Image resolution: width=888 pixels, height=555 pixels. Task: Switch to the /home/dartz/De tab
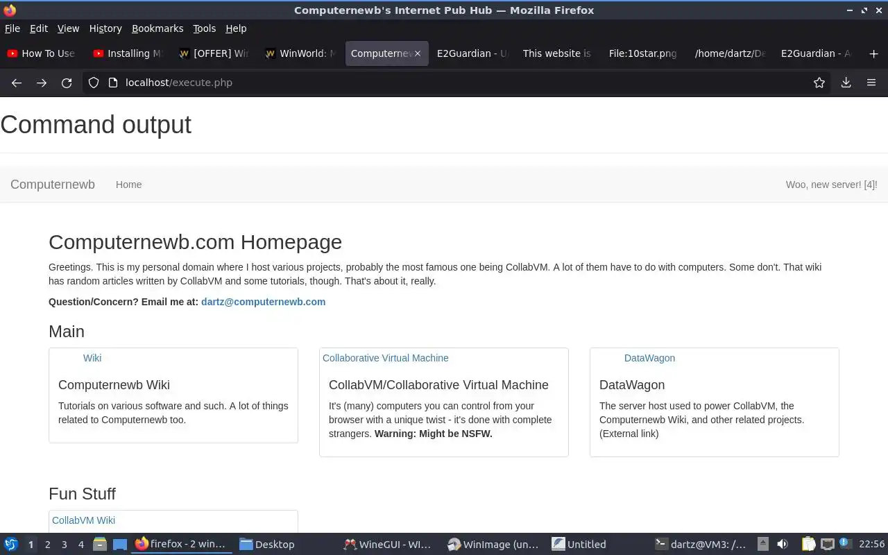point(730,53)
